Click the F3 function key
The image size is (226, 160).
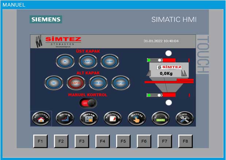click(82, 141)
